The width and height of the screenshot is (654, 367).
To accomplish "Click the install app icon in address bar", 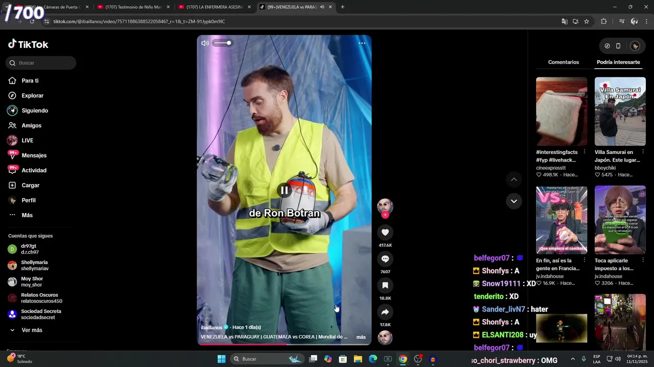I will click(575, 21).
